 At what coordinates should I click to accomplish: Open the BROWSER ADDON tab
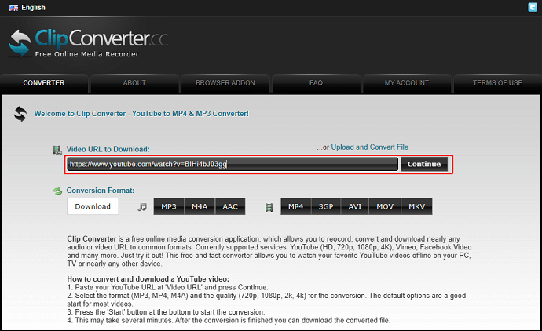225,83
